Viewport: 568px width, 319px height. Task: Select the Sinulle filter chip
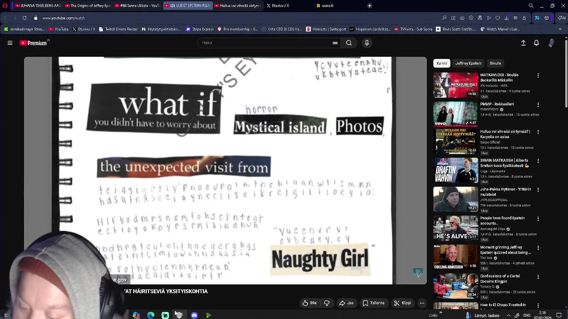click(495, 63)
